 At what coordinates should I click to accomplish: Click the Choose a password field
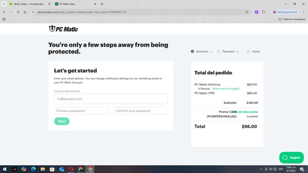pos(81,111)
